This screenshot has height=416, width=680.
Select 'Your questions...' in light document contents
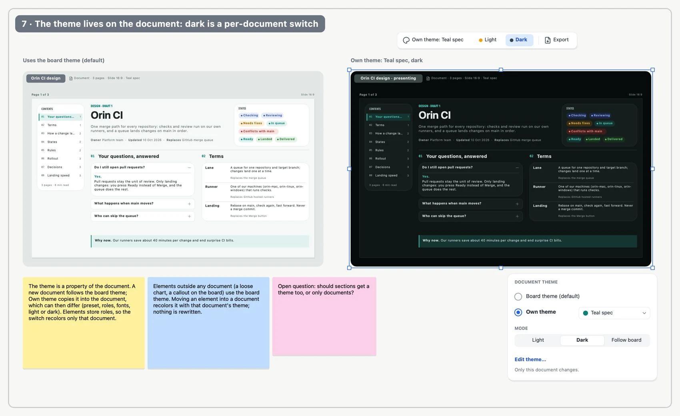(61, 117)
